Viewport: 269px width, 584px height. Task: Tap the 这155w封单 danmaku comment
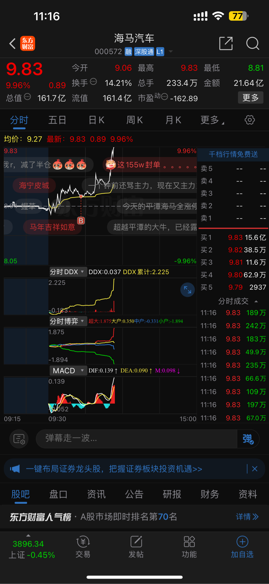(x=150, y=164)
